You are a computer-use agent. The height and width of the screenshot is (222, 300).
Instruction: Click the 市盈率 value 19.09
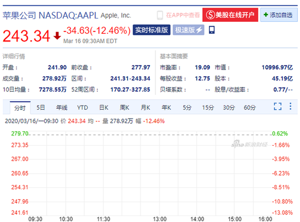coord(202,67)
